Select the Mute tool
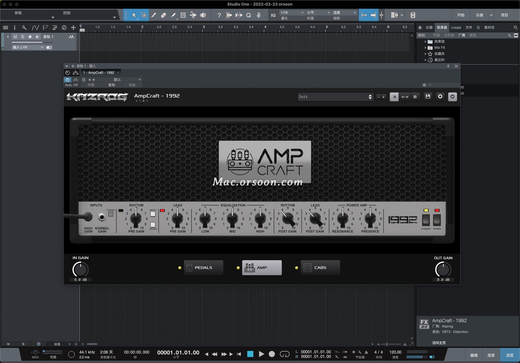The image size is (520, 363). (183, 15)
